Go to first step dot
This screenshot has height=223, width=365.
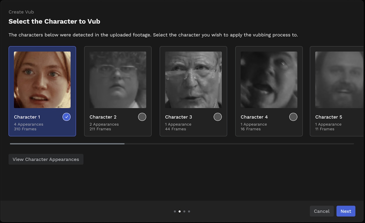pos(175,212)
